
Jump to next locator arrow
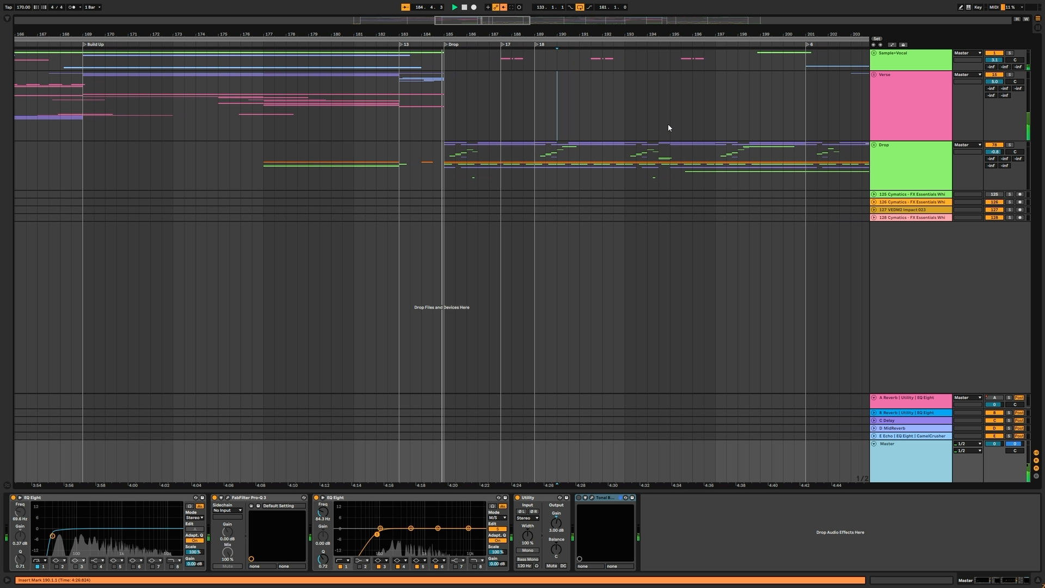coord(880,45)
